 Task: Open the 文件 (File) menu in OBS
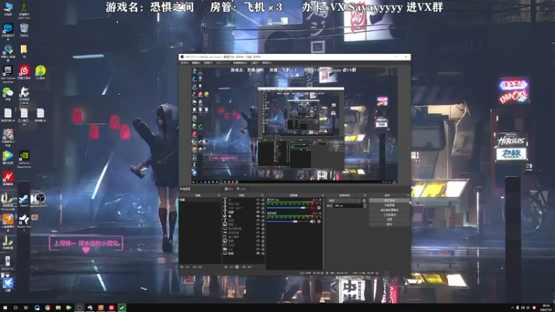(x=185, y=62)
